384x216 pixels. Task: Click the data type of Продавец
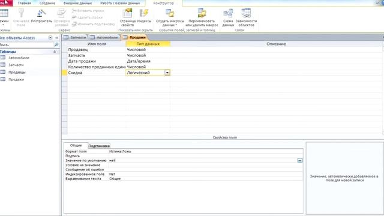click(148, 49)
